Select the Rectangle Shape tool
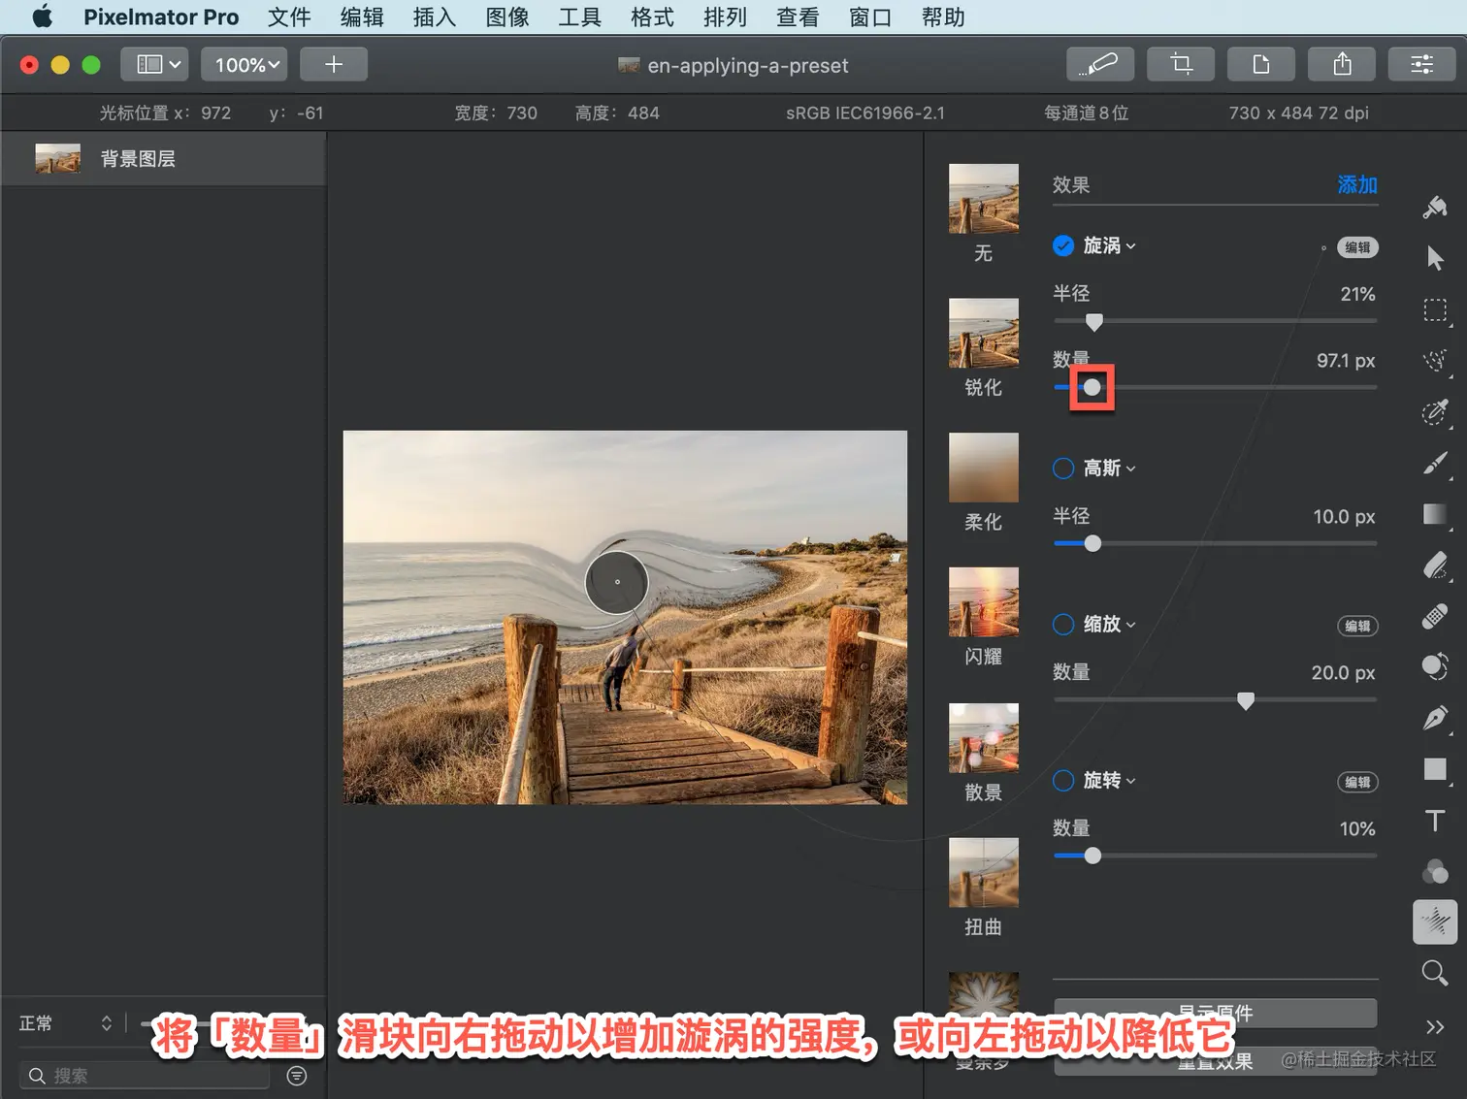The width and height of the screenshot is (1467, 1099). (1435, 769)
